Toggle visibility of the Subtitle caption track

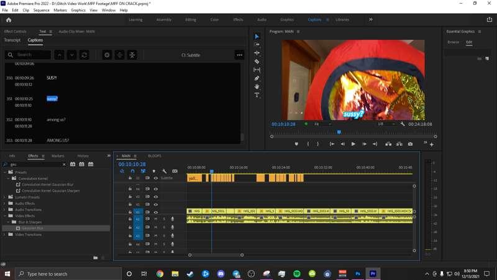[x=156, y=178]
